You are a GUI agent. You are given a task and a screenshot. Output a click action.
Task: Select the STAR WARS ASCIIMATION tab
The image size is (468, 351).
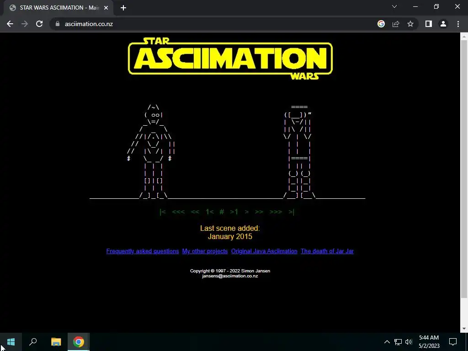(x=58, y=8)
